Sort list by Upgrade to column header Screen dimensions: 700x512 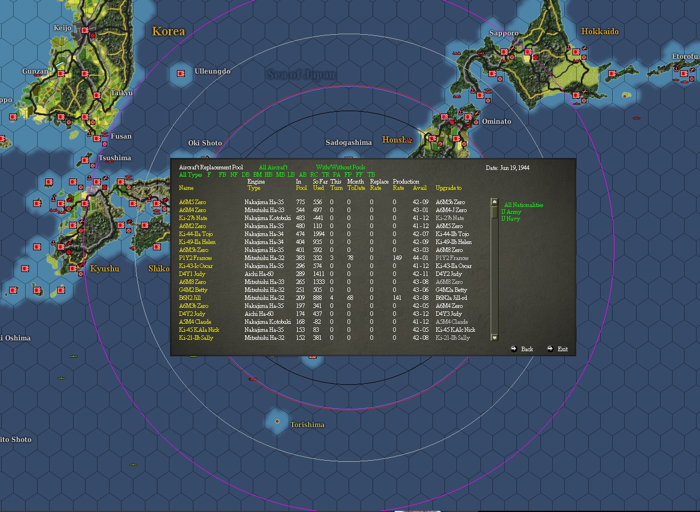[448, 188]
